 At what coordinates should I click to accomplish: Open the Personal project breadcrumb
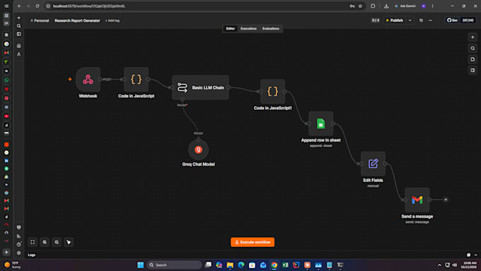(x=40, y=21)
